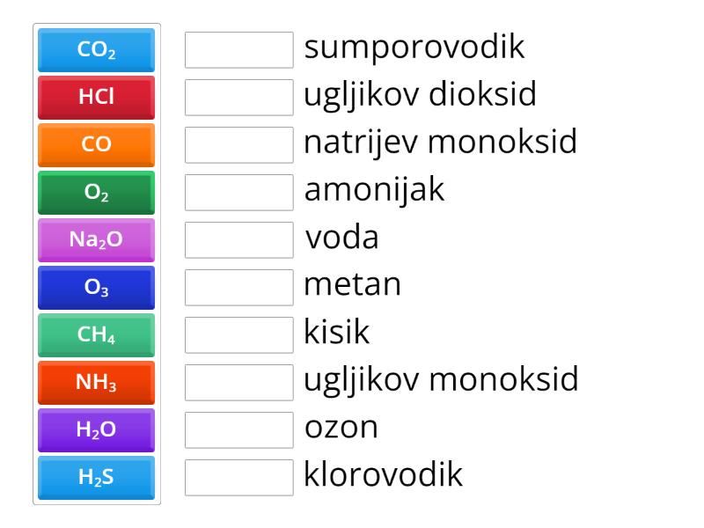
Task: Click the red-orange NH₃ tile
Action: [97, 383]
